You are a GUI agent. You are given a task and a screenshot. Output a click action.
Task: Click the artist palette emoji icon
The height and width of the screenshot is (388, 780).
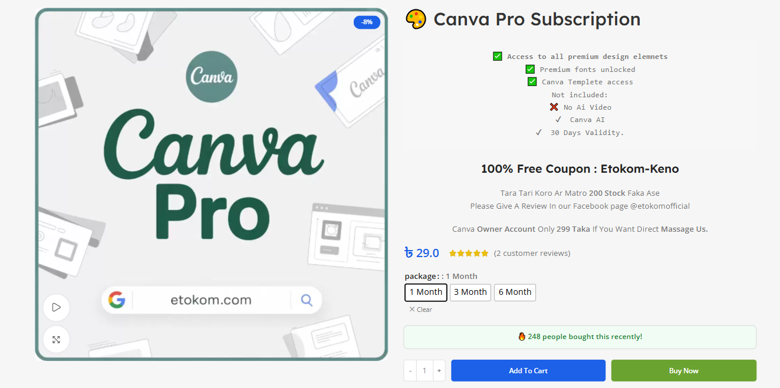416,19
